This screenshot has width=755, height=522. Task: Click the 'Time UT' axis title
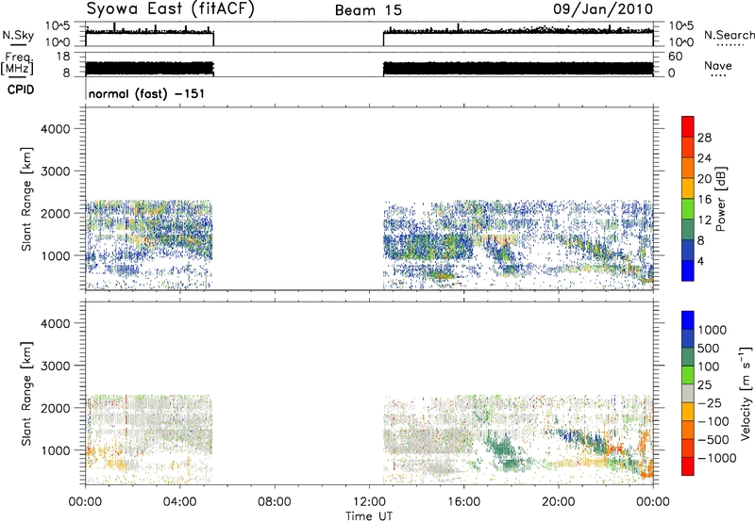pos(369,516)
